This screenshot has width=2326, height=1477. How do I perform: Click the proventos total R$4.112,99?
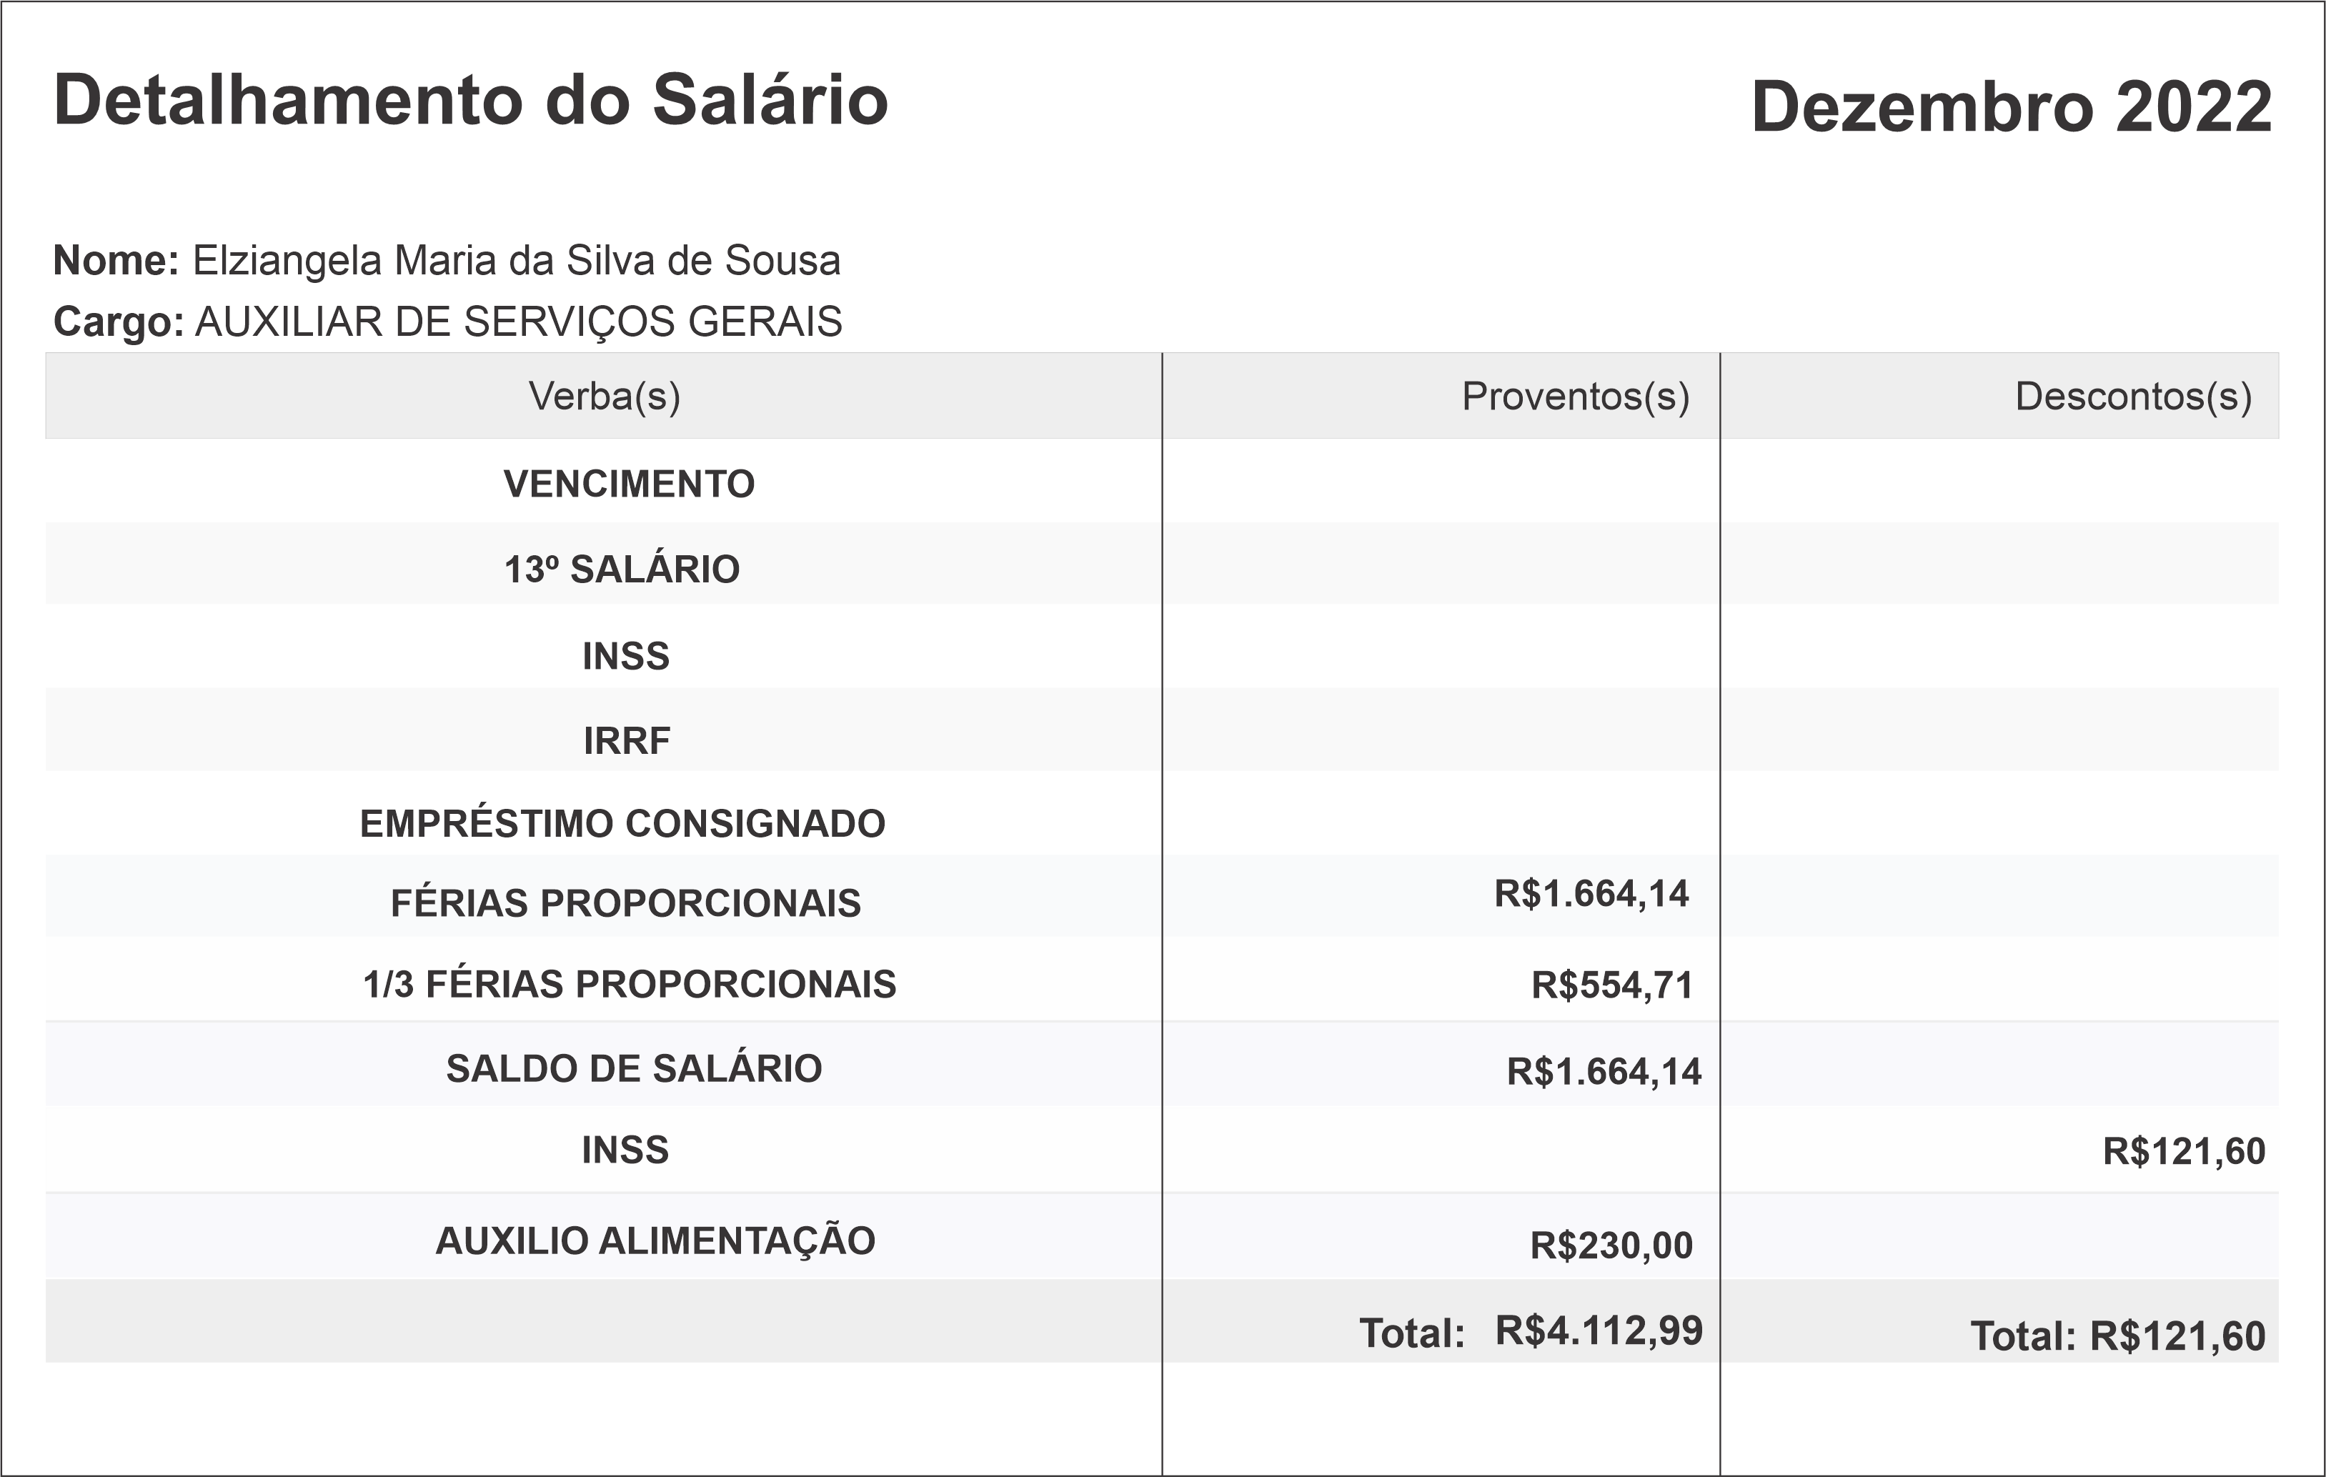pyautogui.click(x=1599, y=1331)
